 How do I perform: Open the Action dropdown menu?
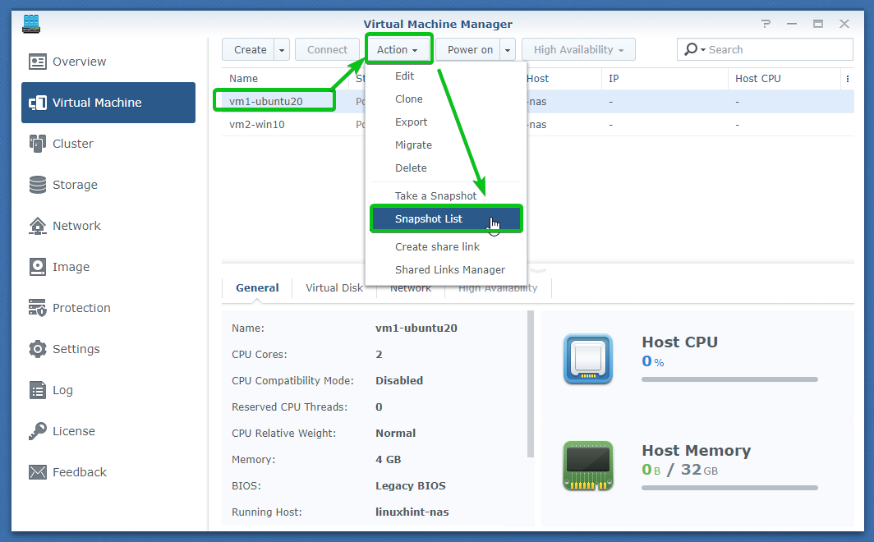click(x=398, y=49)
